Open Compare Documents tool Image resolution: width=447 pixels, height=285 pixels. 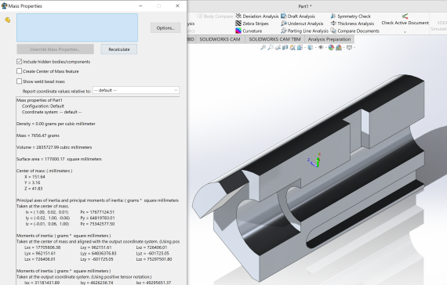click(x=355, y=31)
